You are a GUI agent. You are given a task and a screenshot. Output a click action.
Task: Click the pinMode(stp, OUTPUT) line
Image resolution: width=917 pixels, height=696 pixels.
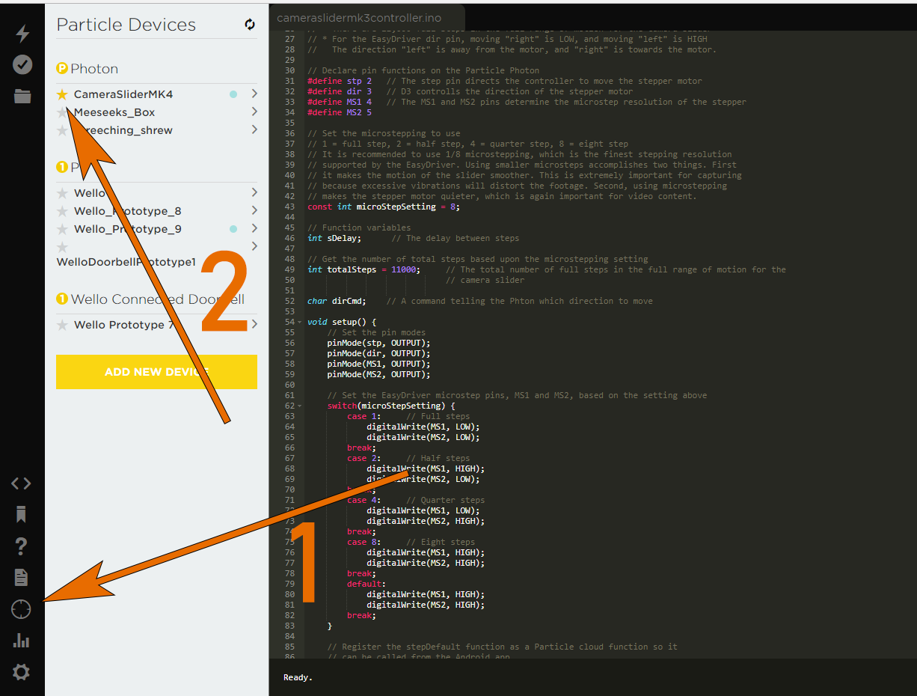pos(378,343)
